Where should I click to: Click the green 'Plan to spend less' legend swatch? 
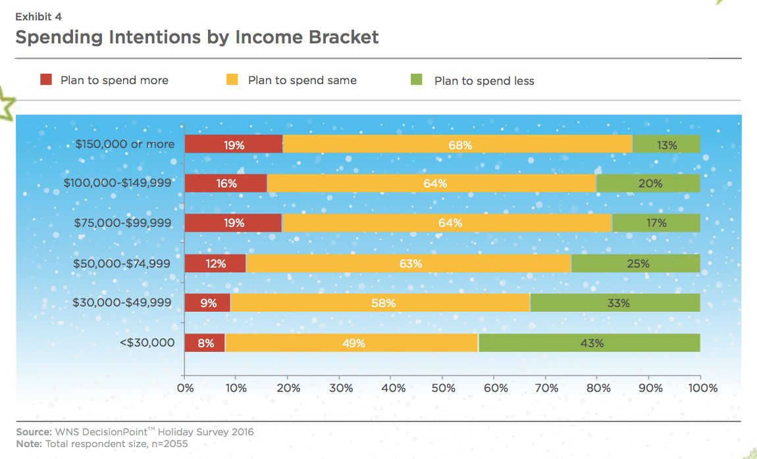[416, 80]
